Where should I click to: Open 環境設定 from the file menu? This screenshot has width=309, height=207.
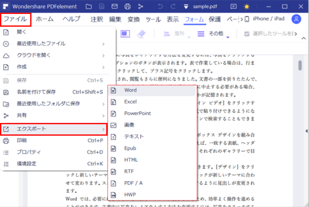54,164
